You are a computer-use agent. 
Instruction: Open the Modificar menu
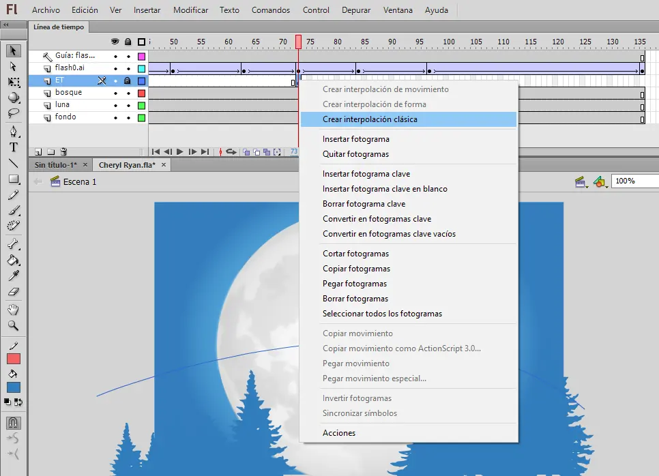[x=190, y=10]
